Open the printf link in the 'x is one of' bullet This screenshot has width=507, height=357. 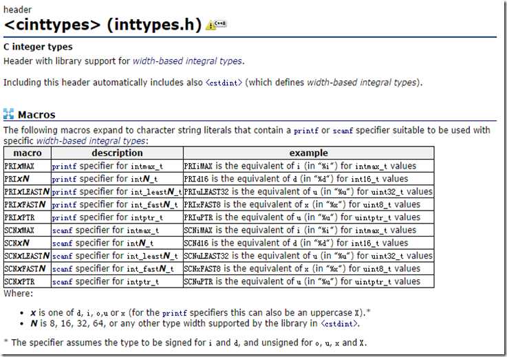(175, 313)
